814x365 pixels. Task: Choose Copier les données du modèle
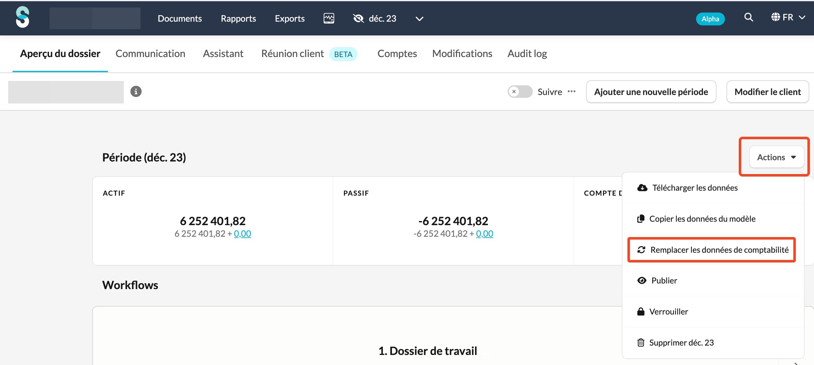point(702,219)
